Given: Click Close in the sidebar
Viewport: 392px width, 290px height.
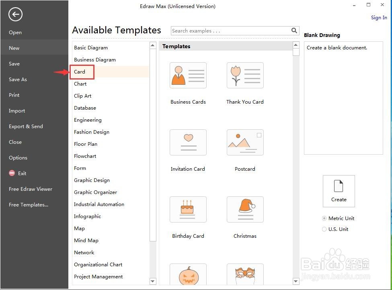Looking at the screenshot, I should (15, 142).
